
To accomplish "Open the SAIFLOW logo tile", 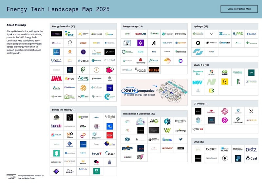I will 238,120.
